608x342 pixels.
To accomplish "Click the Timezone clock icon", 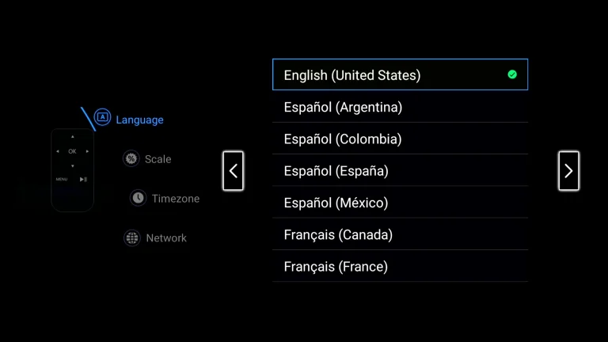I will pyautogui.click(x=138, y=198).
